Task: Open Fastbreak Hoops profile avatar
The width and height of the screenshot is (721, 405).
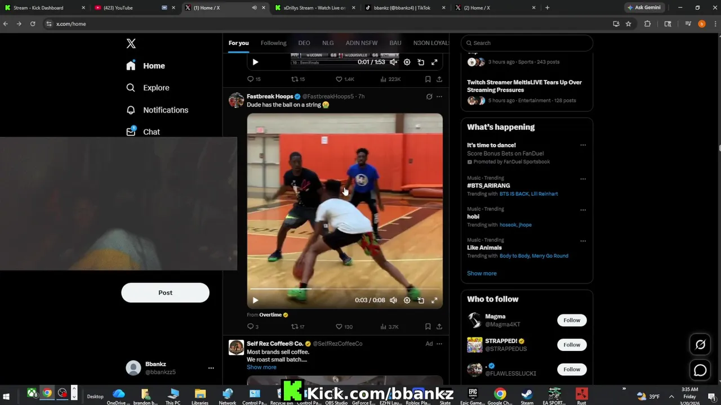Action: click(x=237, y=101)
